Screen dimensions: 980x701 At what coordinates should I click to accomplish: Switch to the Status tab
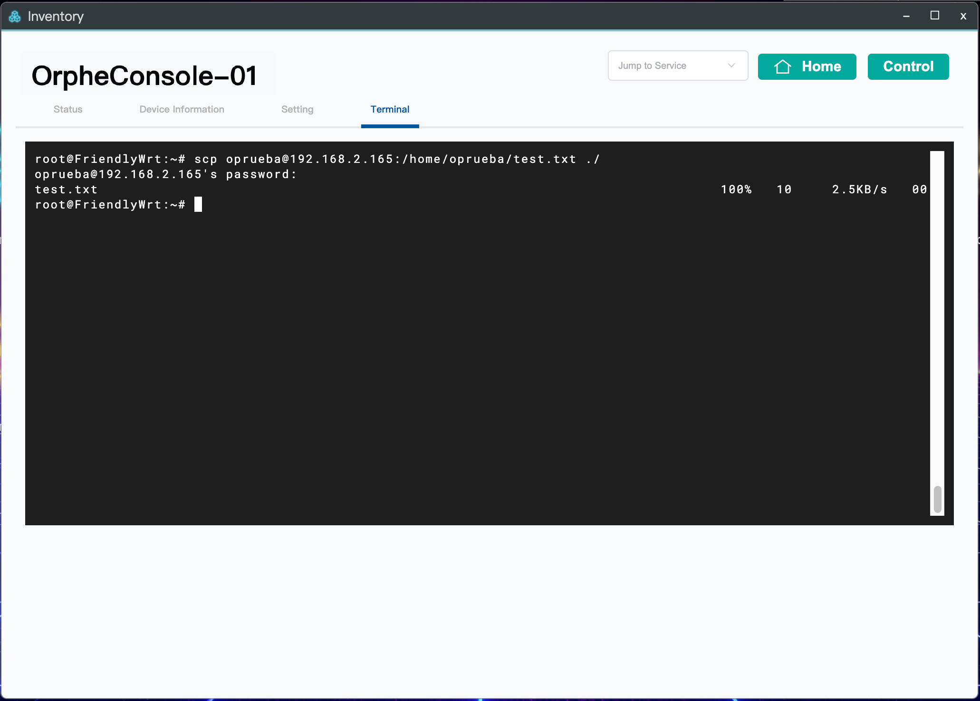click(x=68, y=109)
